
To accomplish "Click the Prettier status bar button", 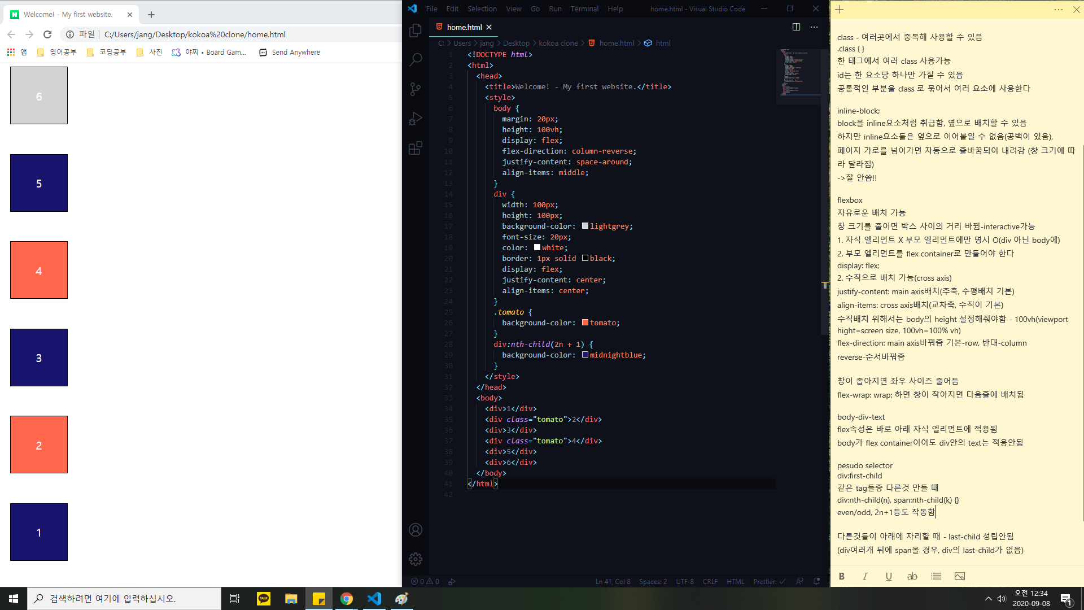I will tap(769, 581).
